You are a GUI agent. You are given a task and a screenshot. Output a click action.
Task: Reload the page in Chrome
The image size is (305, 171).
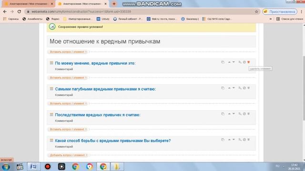[19, 11]
